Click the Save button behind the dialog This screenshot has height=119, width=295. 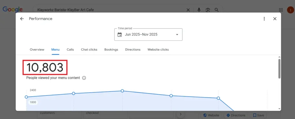tap(258, 115)
